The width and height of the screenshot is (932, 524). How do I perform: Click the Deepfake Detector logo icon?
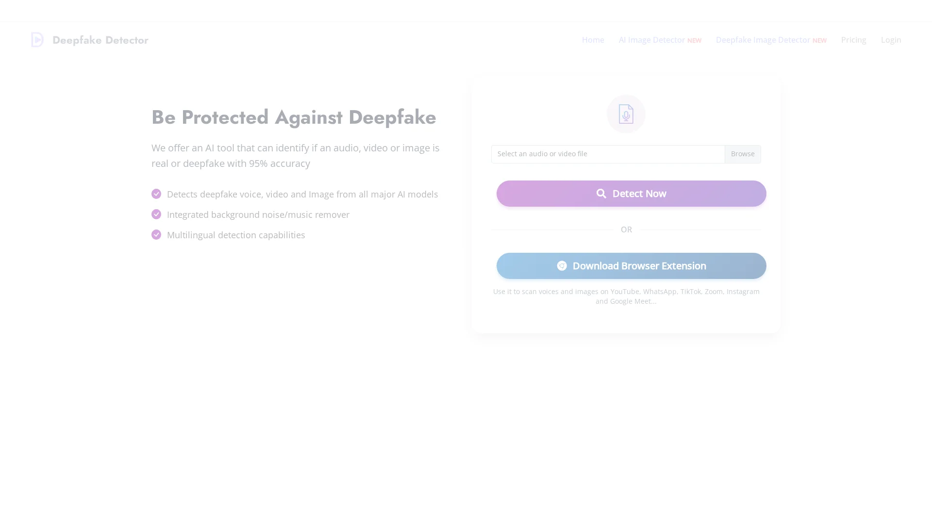coord(37,40)
